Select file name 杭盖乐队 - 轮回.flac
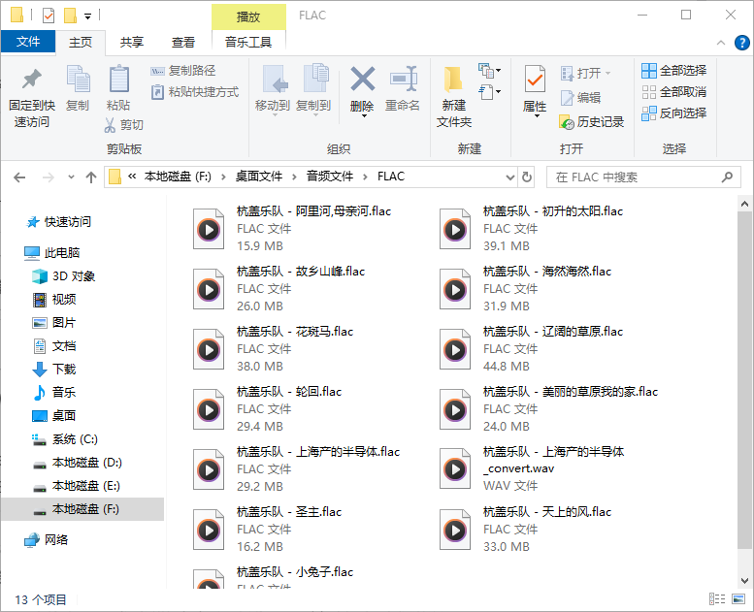This screenshot has height=612, width=754. pos(289,392)
